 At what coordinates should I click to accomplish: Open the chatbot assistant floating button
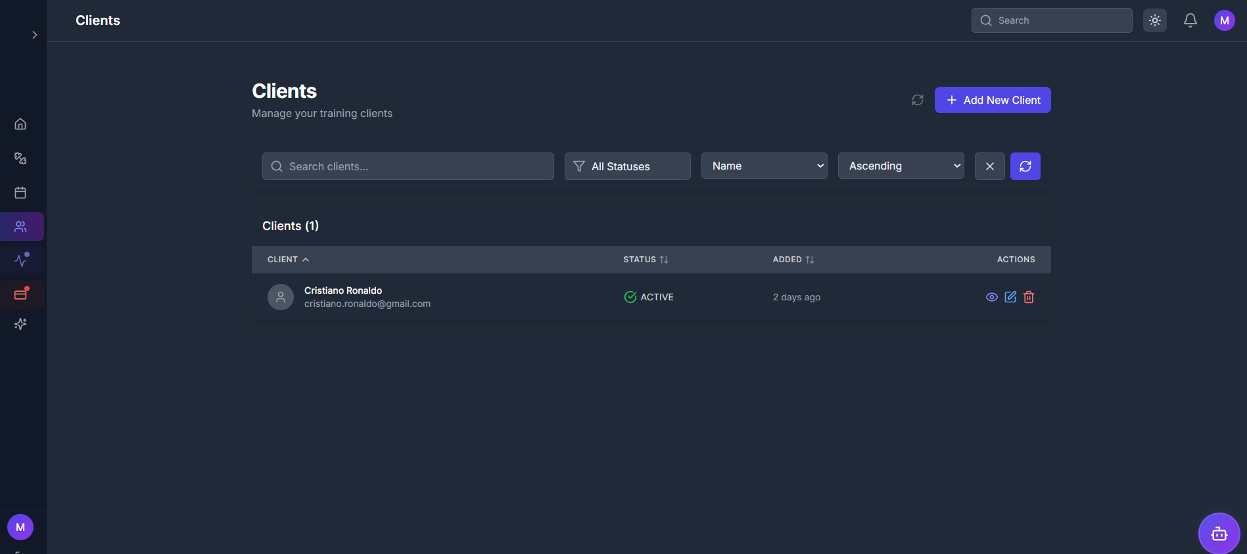pos(1219,533)
